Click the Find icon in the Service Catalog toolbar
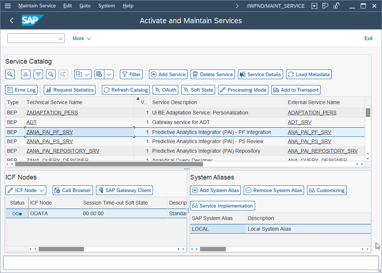Image resolution: width=382 pixels, height=273 pixels. click(51, 74)
